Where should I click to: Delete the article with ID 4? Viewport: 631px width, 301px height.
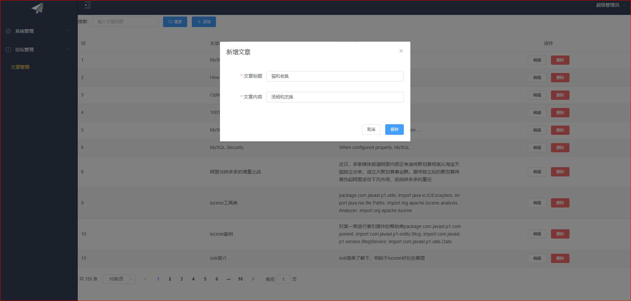[x=560, y=113]
